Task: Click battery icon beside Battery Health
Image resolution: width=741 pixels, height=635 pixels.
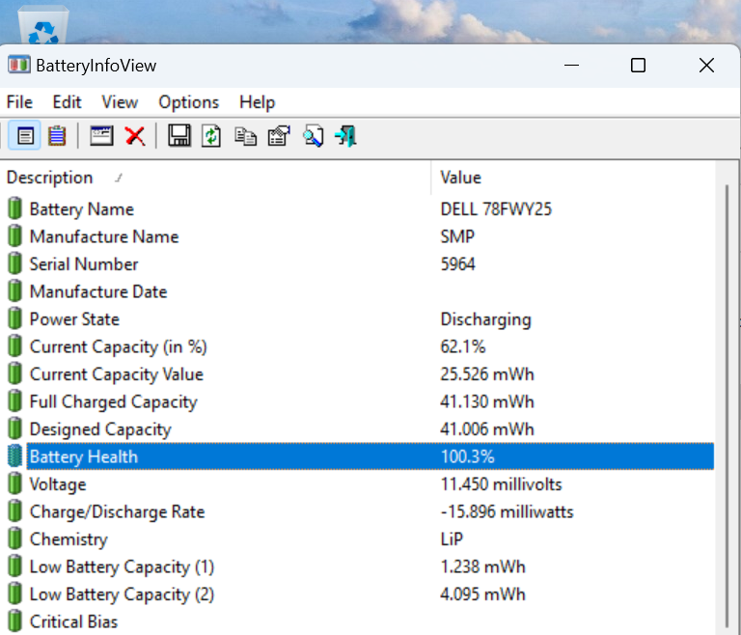Action: coord(15,456)
